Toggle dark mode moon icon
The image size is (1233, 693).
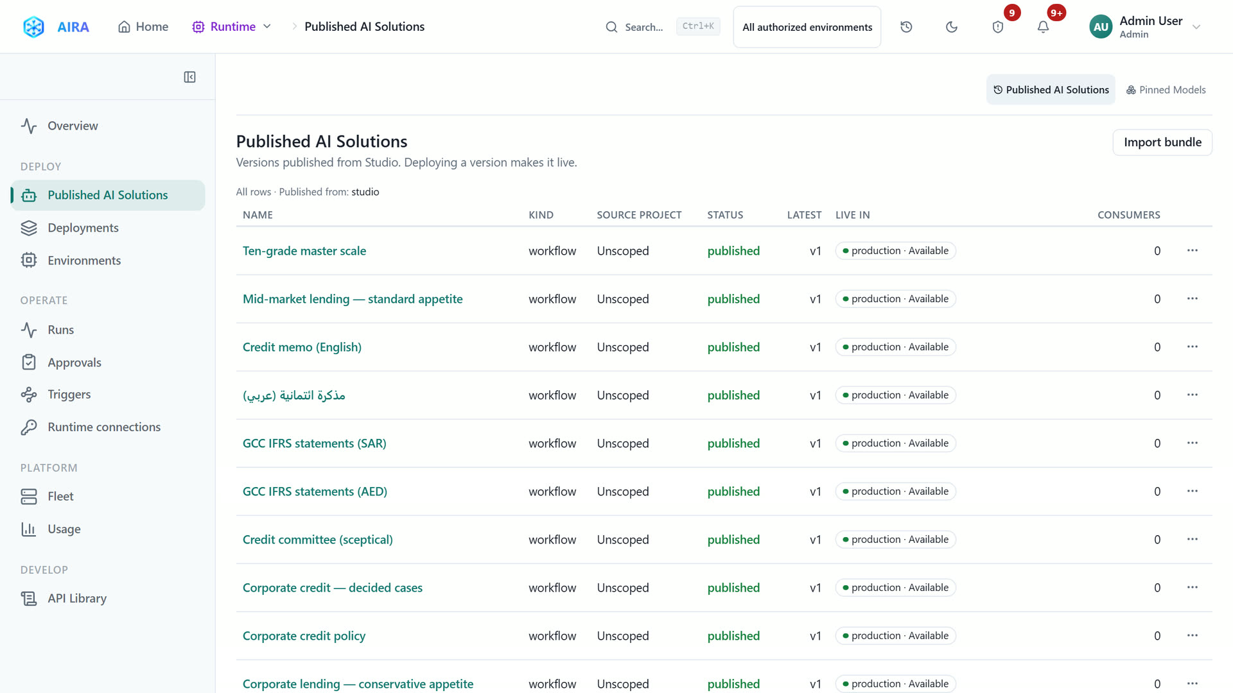[952, 27]
